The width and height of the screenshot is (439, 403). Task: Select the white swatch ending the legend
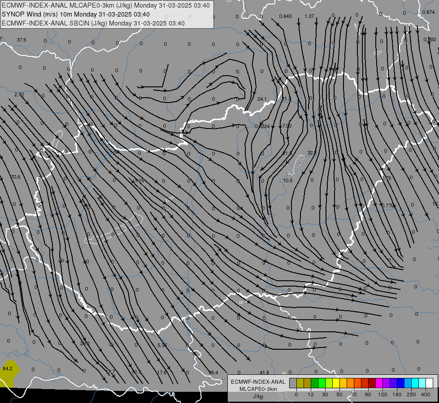point(430,383)
